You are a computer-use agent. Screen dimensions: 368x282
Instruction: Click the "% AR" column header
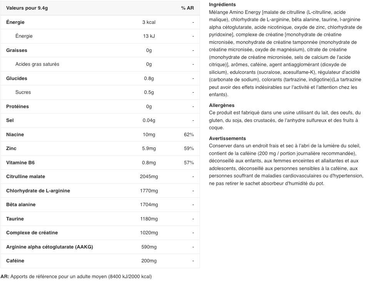coord(187,8)
